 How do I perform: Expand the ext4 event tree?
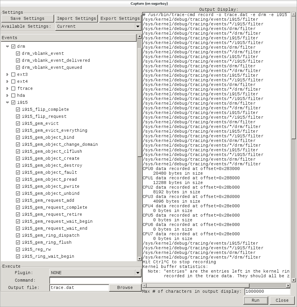coord(7,81)
